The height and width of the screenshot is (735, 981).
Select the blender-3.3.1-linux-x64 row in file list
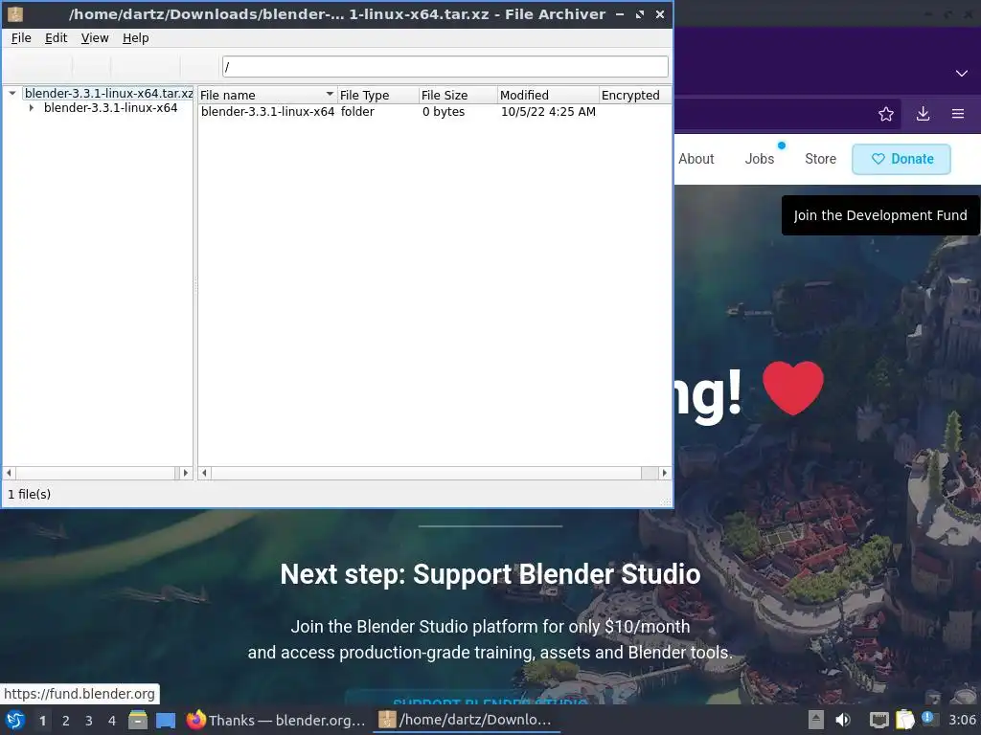(434, 112)
